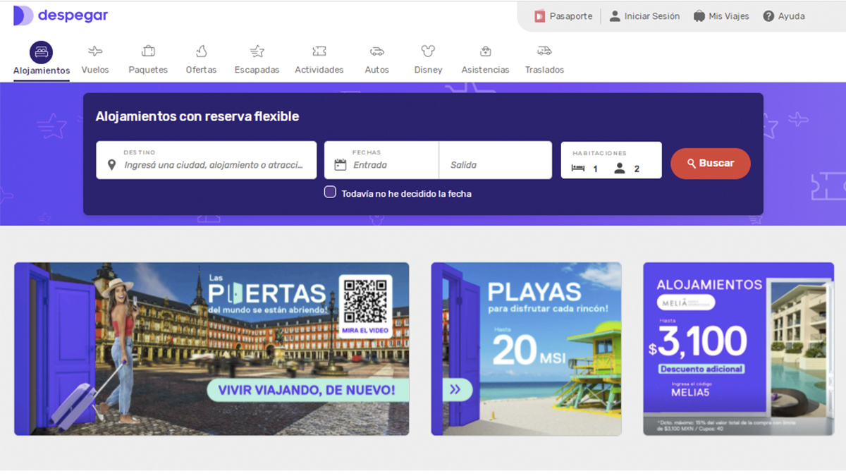The width and height of the screenshot is (846, 476).
Task: Click the location pin in Destino field
Action: [x=111, y=165]
